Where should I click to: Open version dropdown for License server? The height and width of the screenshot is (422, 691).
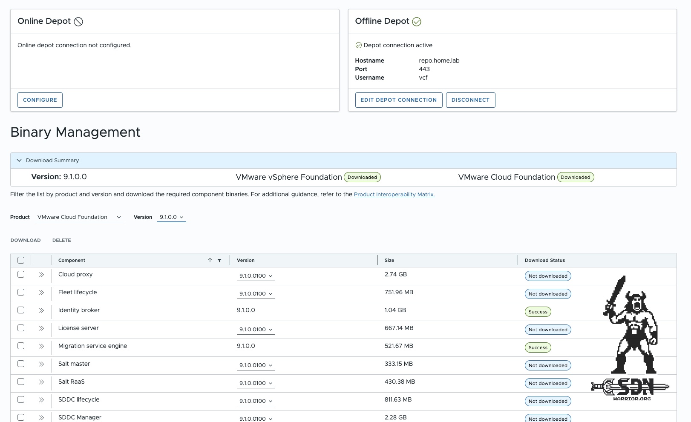[256, 330]
